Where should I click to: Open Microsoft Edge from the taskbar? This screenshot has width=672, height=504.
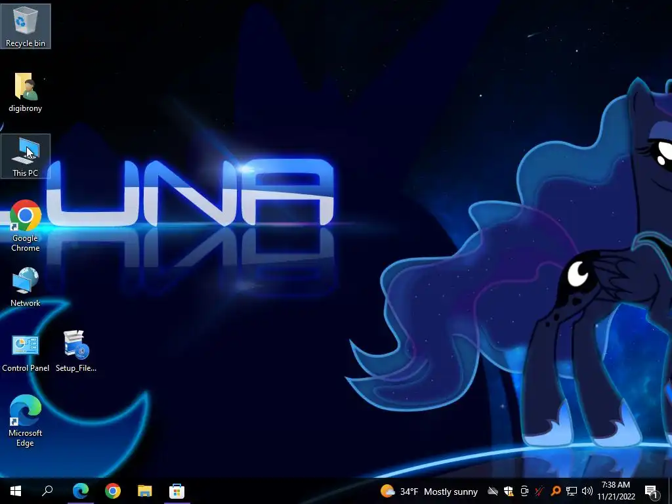click(x=81, y=491)
